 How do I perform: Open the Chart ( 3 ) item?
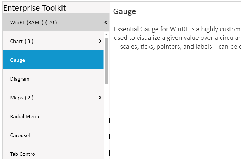coord(22,41)
